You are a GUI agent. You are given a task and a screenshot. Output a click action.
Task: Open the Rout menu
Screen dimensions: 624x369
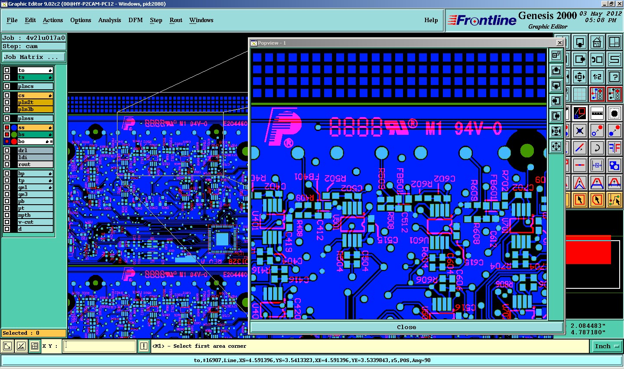pyautogui.click(x=176, y=20)
